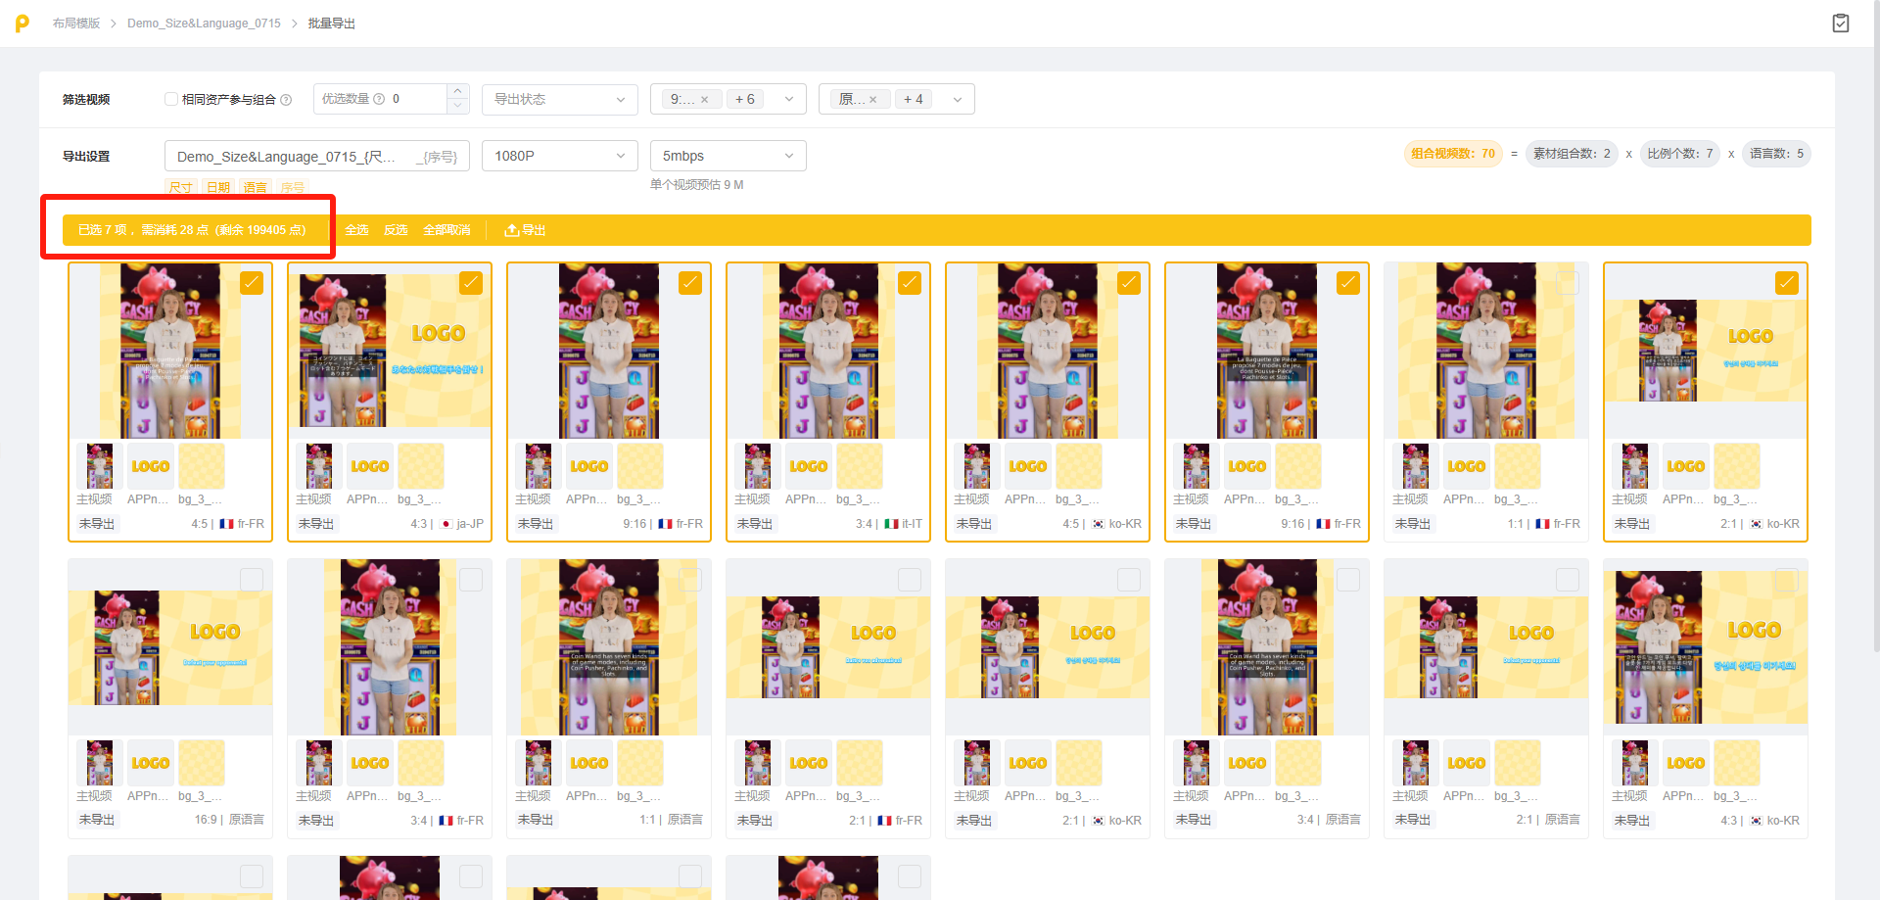Click bg_3 background swatch in 3:4 原语言 card
This screenshot has height=900, width=1880.
coord(1298,763)
